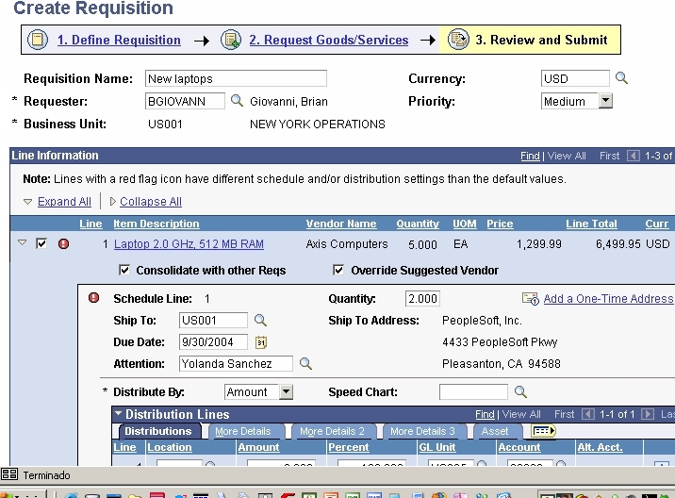Screen dimensions: 675x498
Task: Click the Request Goods/Services step icon
Action: click(231, 40)
